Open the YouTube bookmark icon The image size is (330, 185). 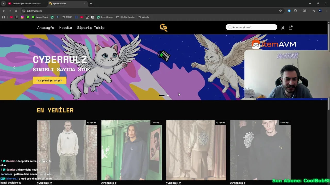click(11, 17)
